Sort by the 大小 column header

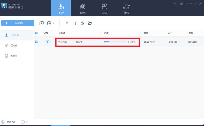[170, 33]
